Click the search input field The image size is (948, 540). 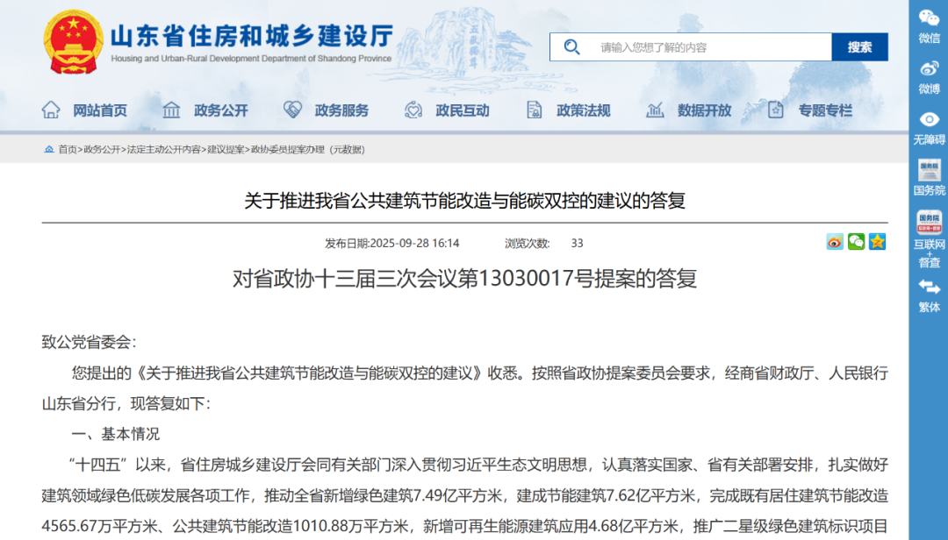(x=711, y=47)
